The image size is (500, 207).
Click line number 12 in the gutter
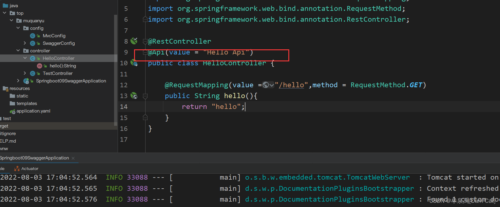pyautogui.click(x=124, y=85)
